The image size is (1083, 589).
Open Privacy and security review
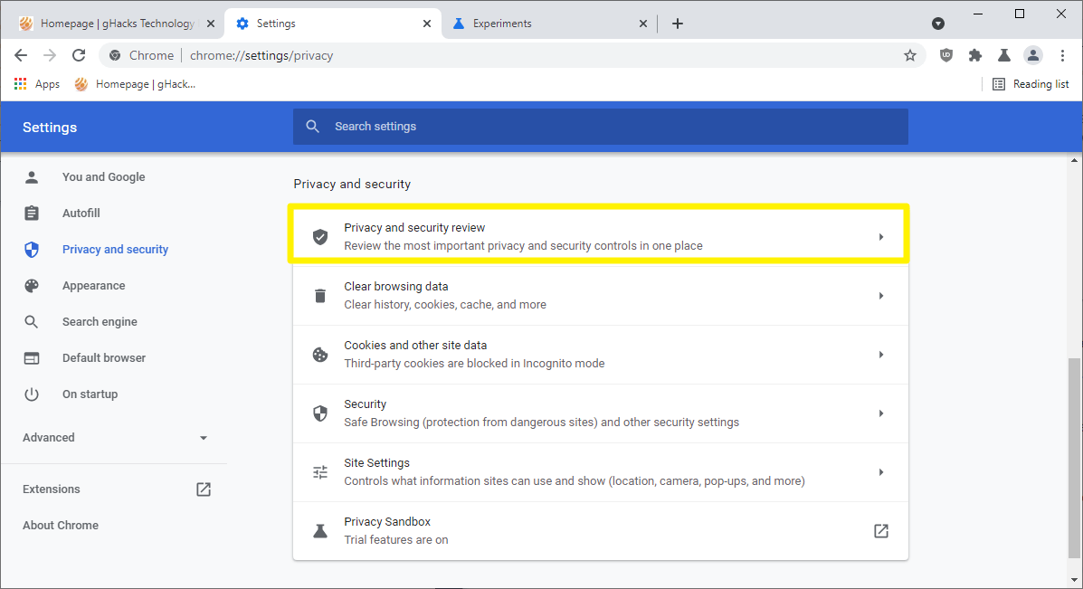point(600,236)
